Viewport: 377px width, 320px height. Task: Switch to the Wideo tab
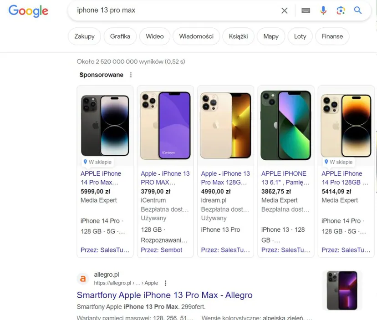click(x=155, y=36)
